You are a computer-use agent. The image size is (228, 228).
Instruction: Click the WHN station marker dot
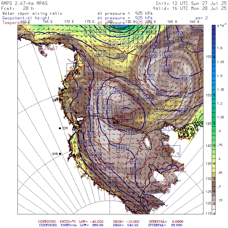point(60,154)
